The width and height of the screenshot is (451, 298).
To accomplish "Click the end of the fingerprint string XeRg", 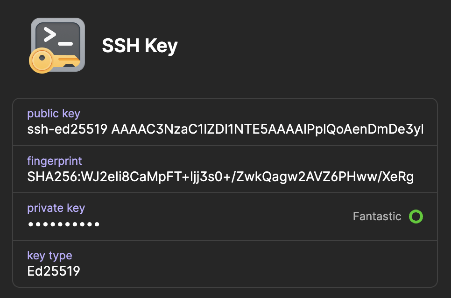I will tap(402, 177).
